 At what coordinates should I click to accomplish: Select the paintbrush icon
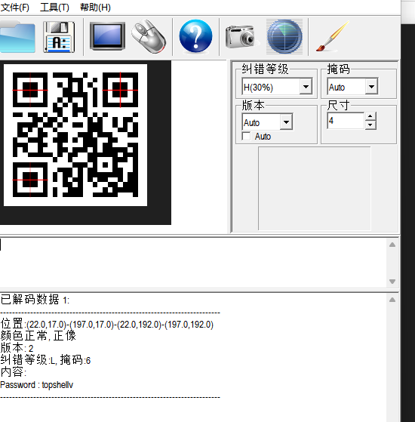[333, 36]
